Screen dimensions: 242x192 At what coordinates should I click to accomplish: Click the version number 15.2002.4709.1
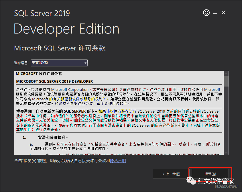tap(227, 187)
